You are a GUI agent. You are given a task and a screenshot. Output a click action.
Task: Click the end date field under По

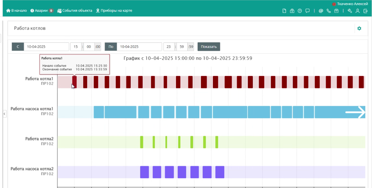pos(139,47)
